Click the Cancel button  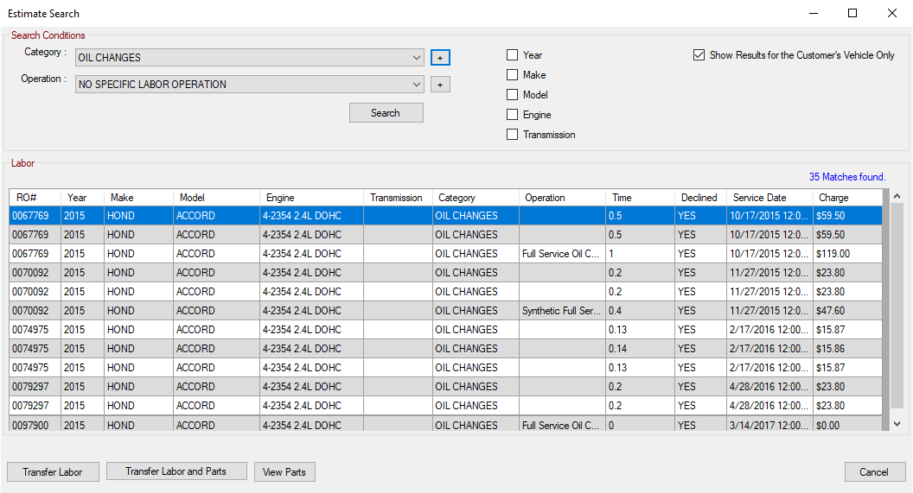(x=875, y=472)
